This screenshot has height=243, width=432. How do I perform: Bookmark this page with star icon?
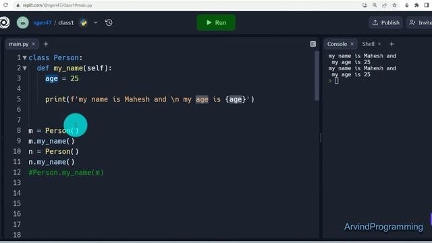point(394,5)
